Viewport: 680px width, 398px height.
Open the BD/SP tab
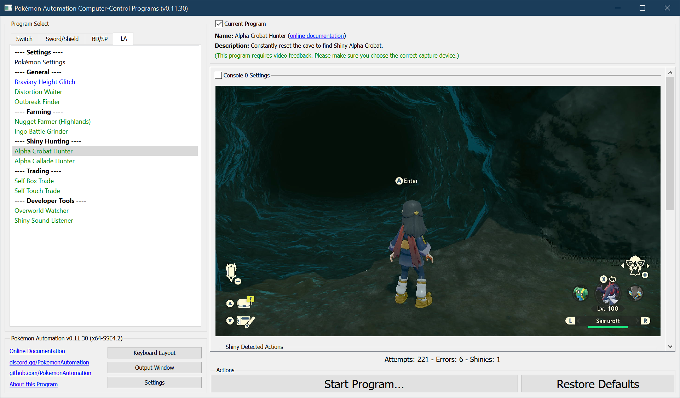click(99, 39)
